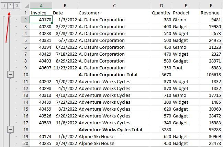Click the Customer header cell
Viewport: 223px width, 147px height.
pyautogui.click(x=114, y=13)
